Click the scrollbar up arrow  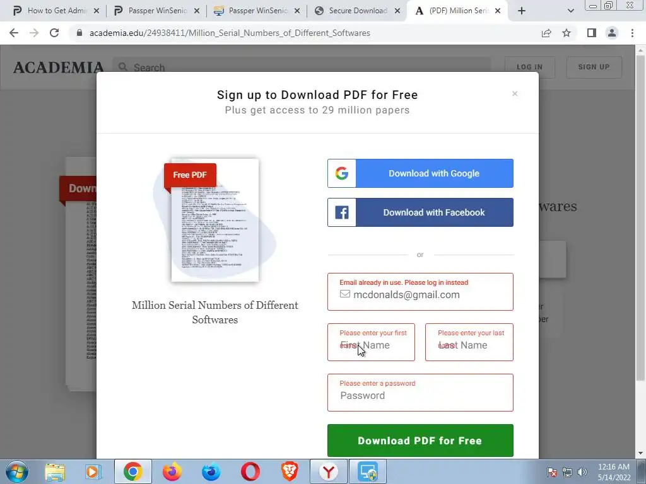tap(641, 50)
